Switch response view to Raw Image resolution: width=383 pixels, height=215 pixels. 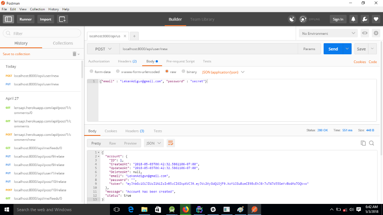(112, 143)
